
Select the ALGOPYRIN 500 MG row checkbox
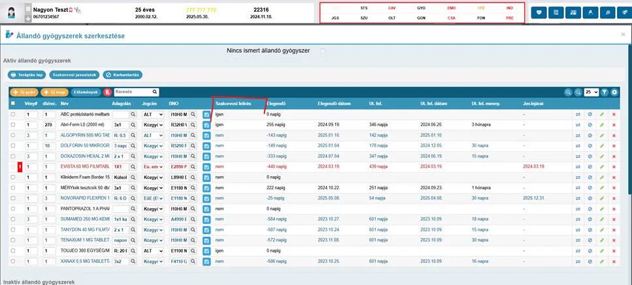[x=13, y=136]
